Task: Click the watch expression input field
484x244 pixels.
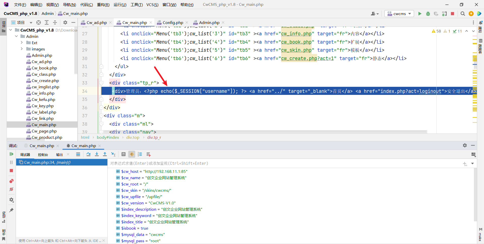Action: (x=285, y=163)
